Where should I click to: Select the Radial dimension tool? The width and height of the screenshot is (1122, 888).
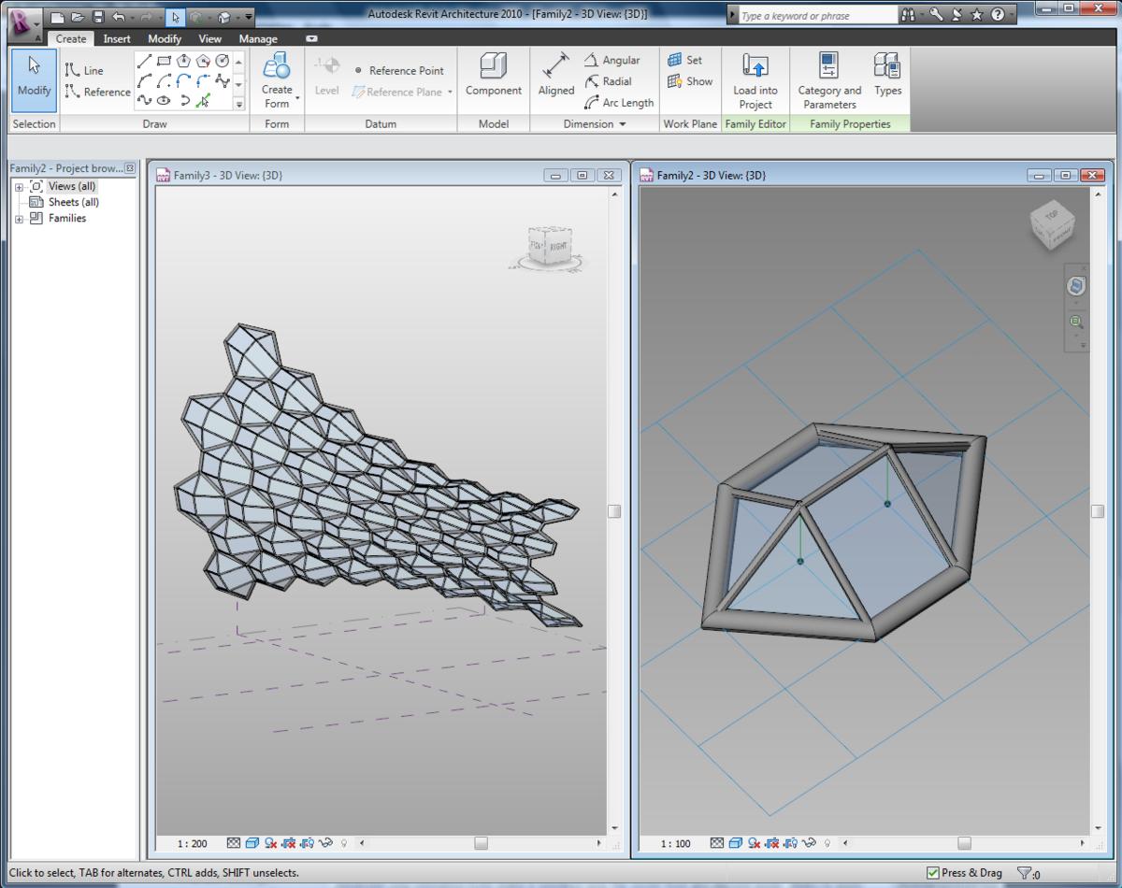click(x=609, y=81)
